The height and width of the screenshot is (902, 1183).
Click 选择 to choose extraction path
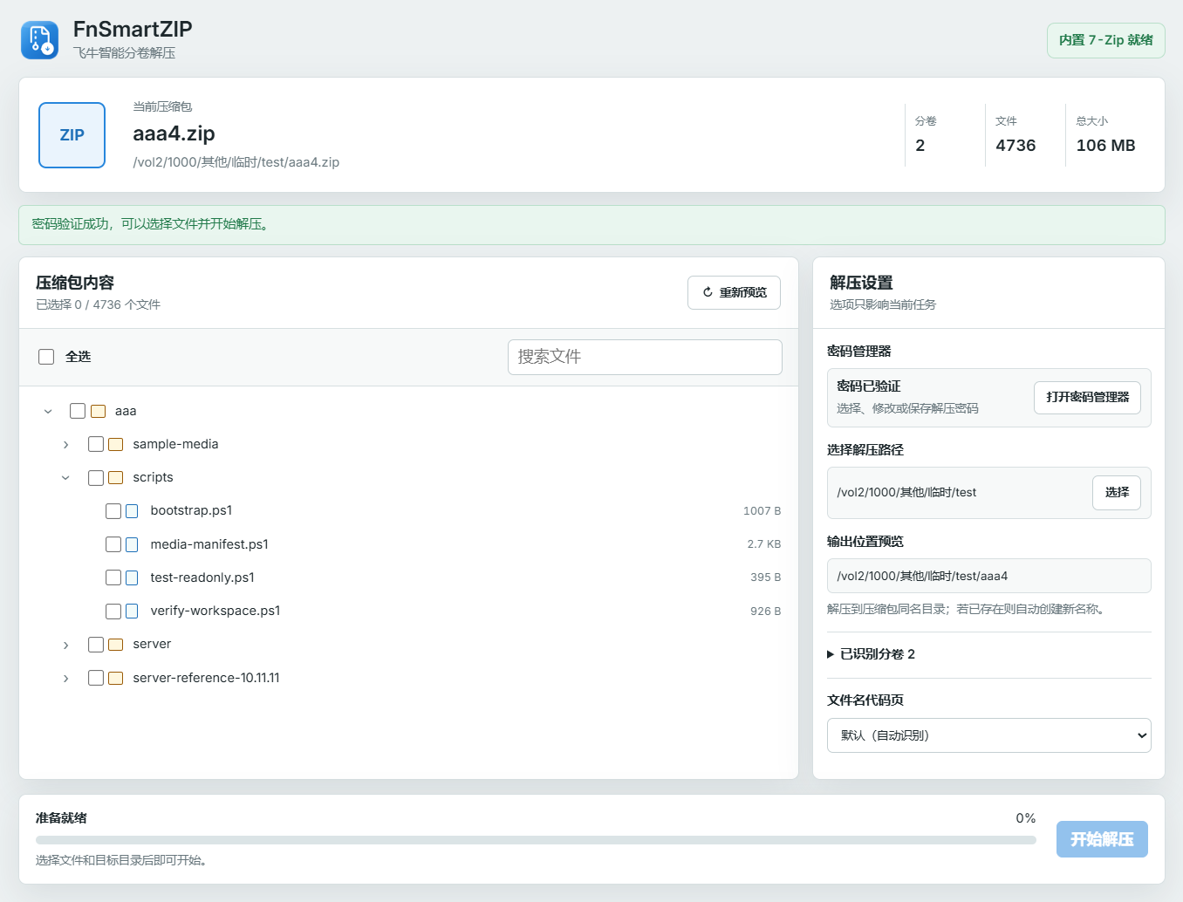(x=1117, y=492)
